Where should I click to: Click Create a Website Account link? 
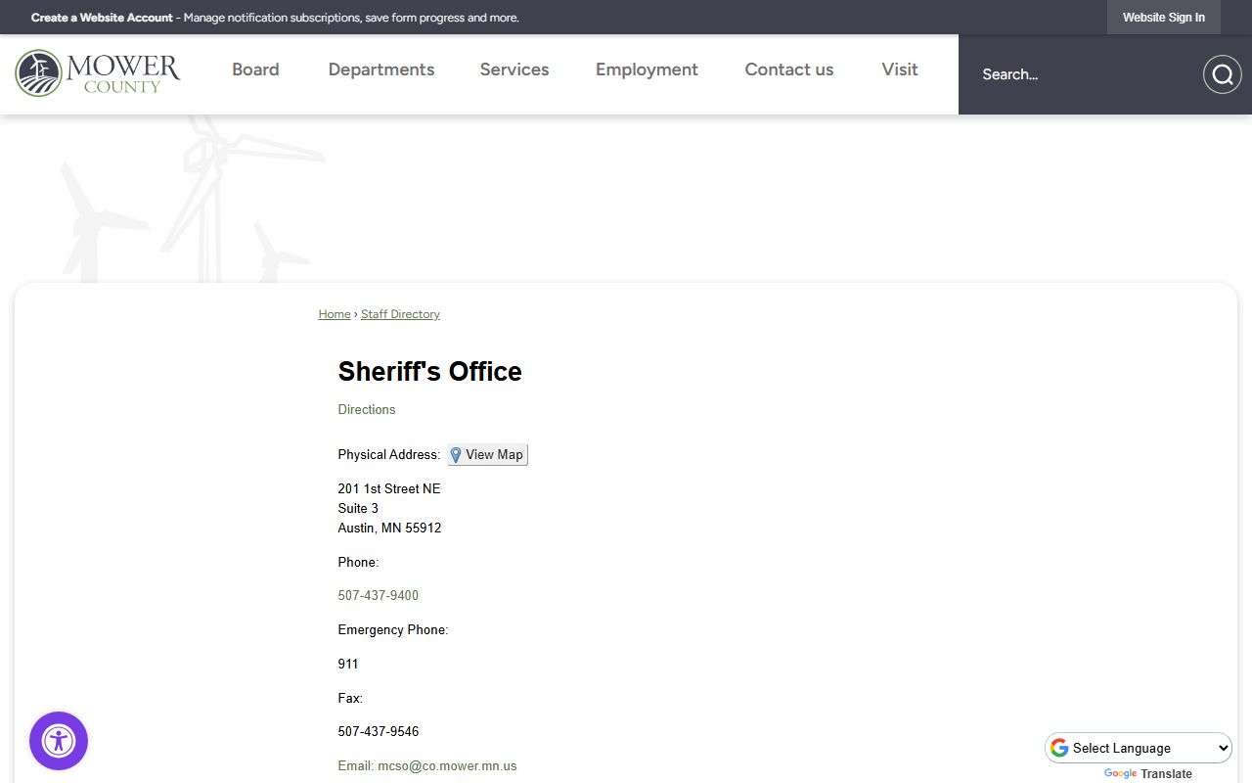(102, 18)
